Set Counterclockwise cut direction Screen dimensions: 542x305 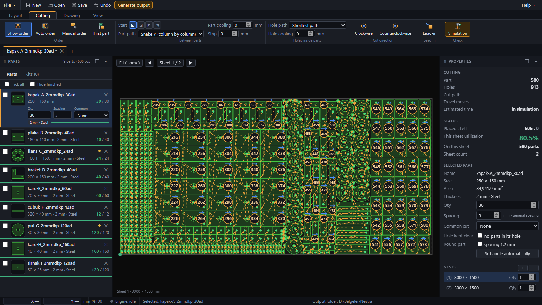pos(395,29)
